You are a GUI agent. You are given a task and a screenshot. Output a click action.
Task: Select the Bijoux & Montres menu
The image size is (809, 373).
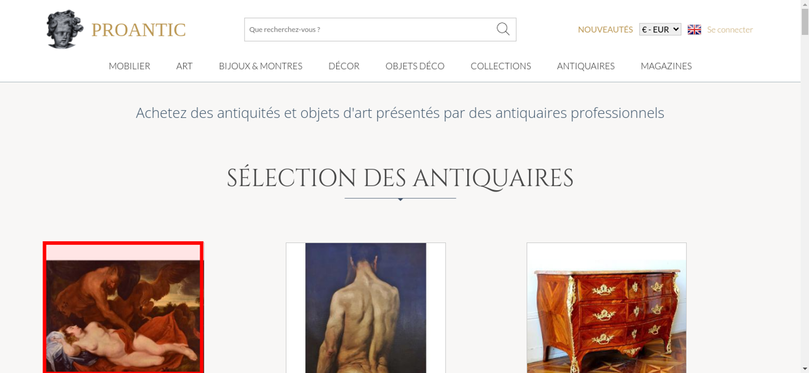(x=260, y=66)
